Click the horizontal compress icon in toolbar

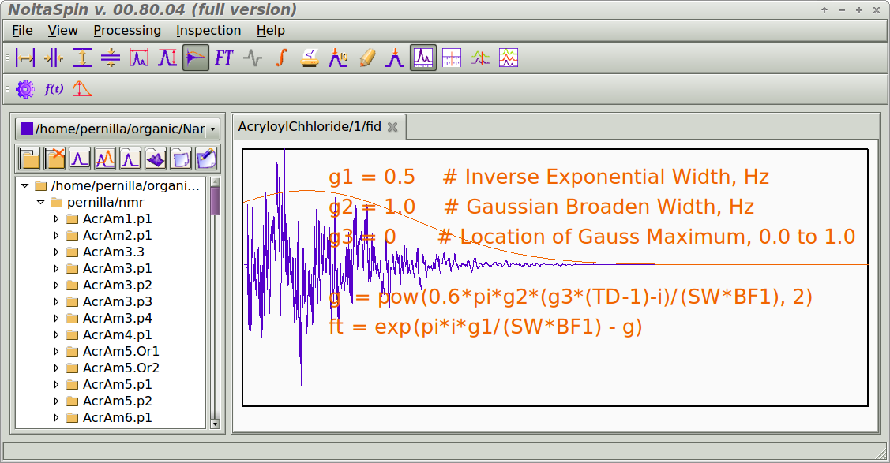pyautogui.click(x=54, y=58)
